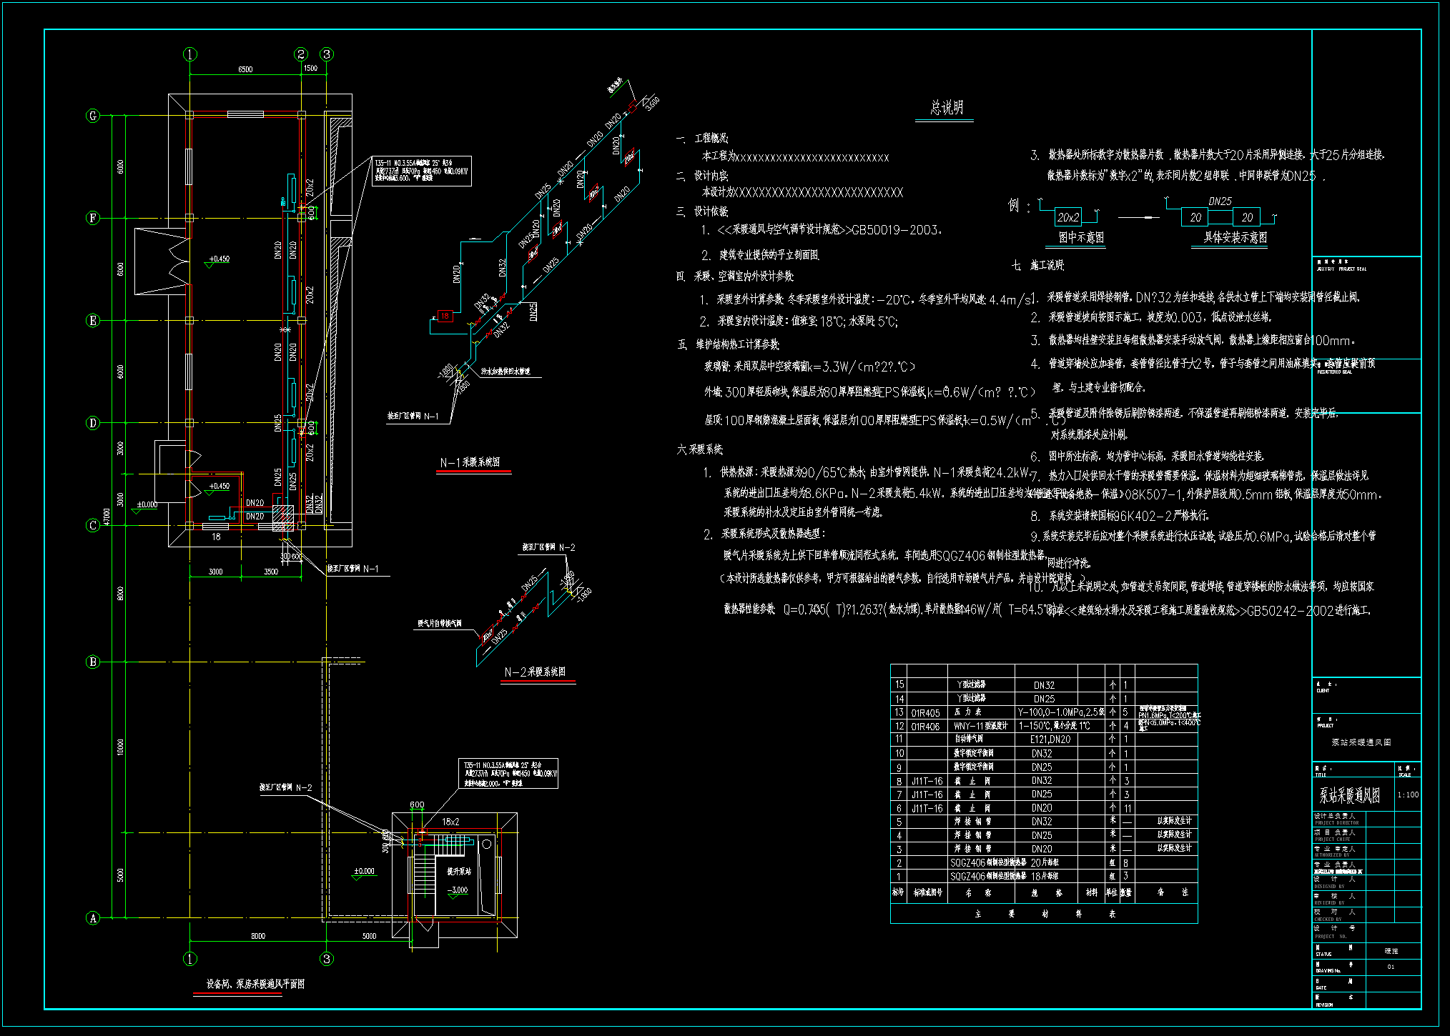Click the -3.000 elevation marker in pump station
The image size is (1450, 1036).
(x=458, y=890)
